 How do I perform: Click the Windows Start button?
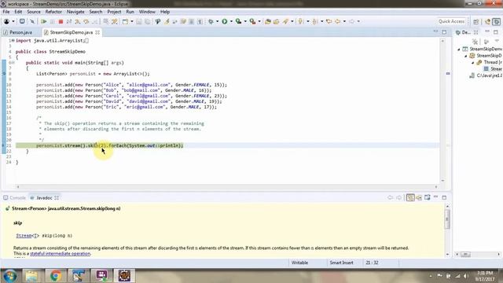pyautogui.click(x=10, y=276)
